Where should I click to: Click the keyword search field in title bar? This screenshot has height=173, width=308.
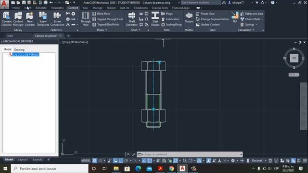[x=201, y=2]
